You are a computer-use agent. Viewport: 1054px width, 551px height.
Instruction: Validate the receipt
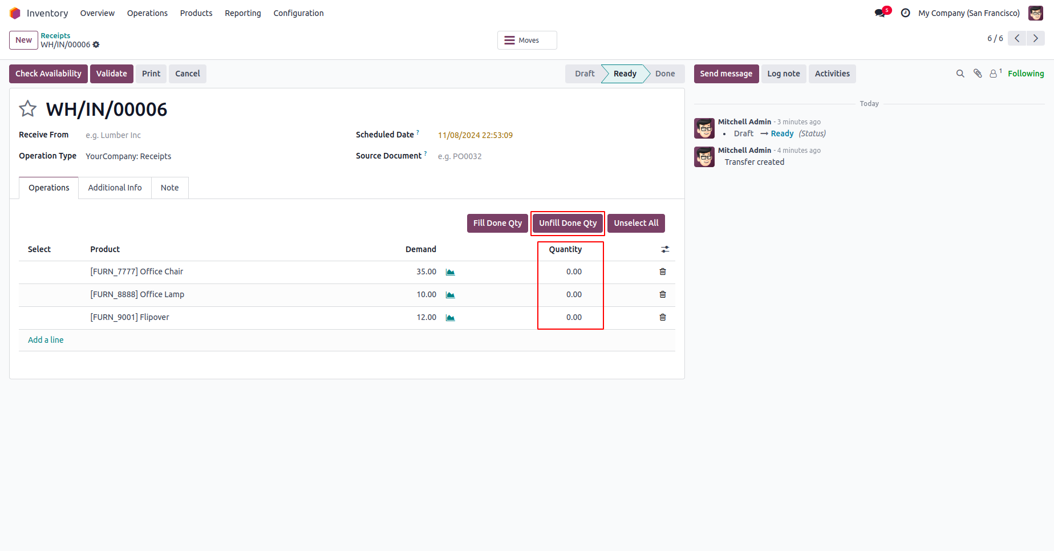coord(111,74)
